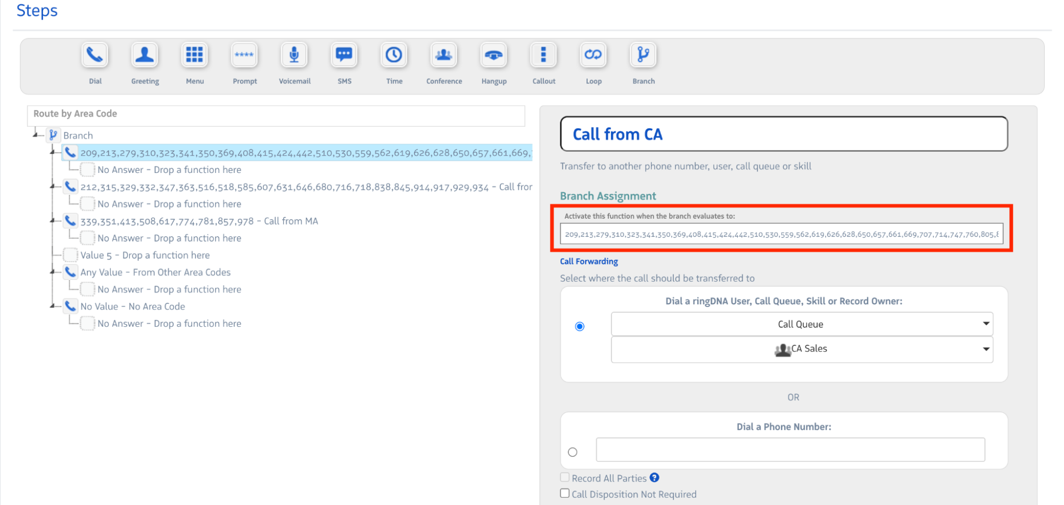The width and height of the screenshot is (1064, 505).
Task: Choose the Voicemail microphone icon
Action: pyautogui.click(x=294, y=55)
